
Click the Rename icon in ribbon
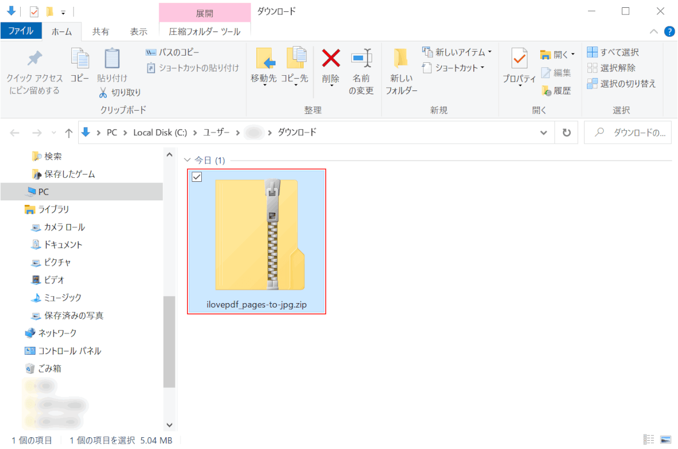[x=361, y=59]
